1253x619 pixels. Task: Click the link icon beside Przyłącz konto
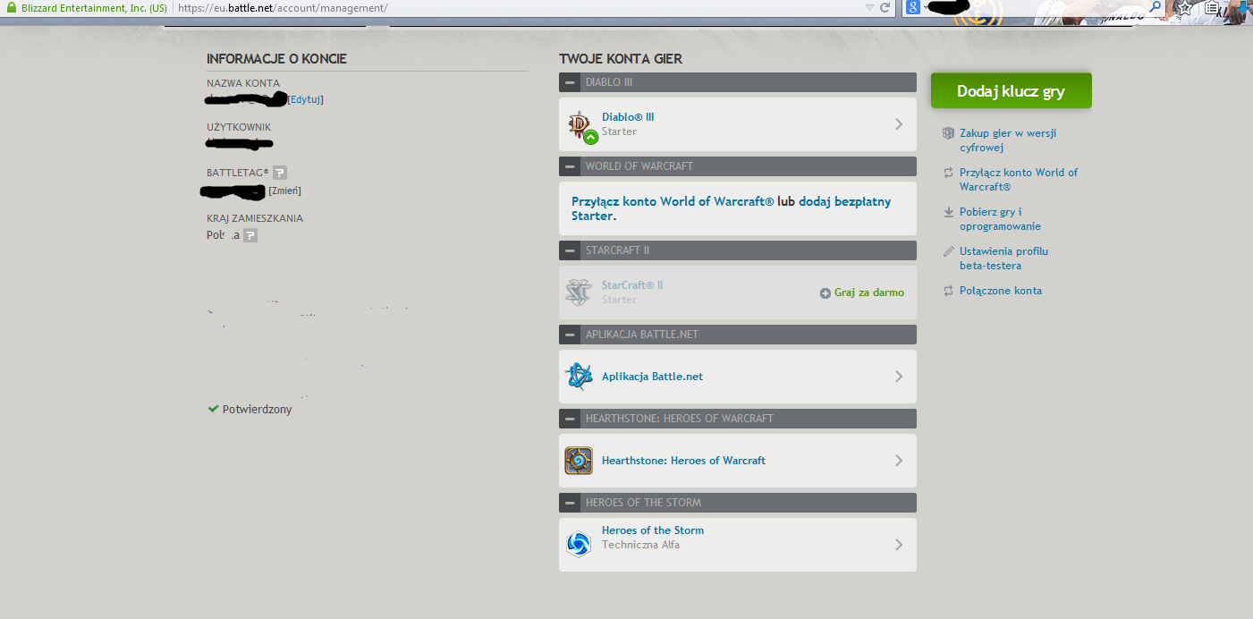coord(949,173)
